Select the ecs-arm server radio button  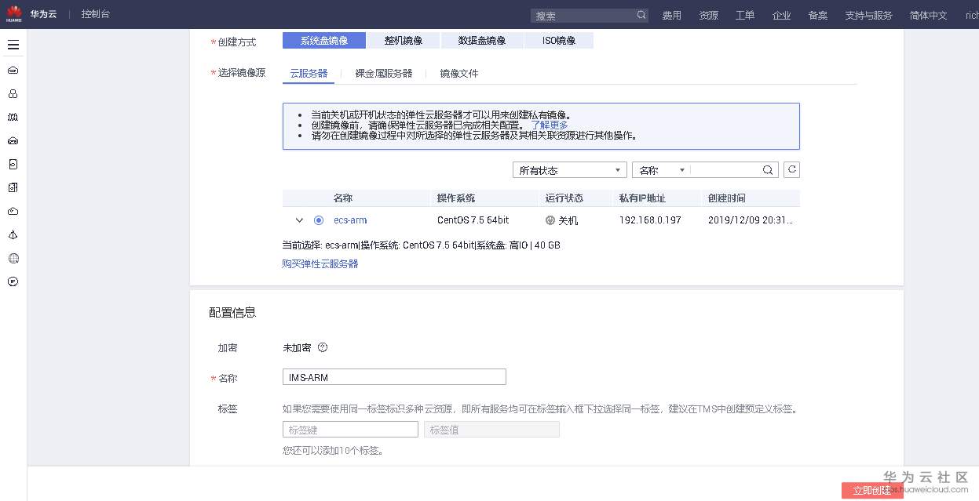(x=319, y=220)
